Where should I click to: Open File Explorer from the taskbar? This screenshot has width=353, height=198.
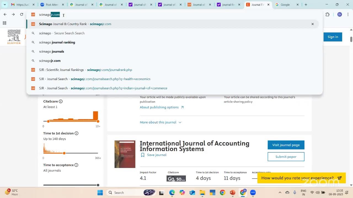202,193
